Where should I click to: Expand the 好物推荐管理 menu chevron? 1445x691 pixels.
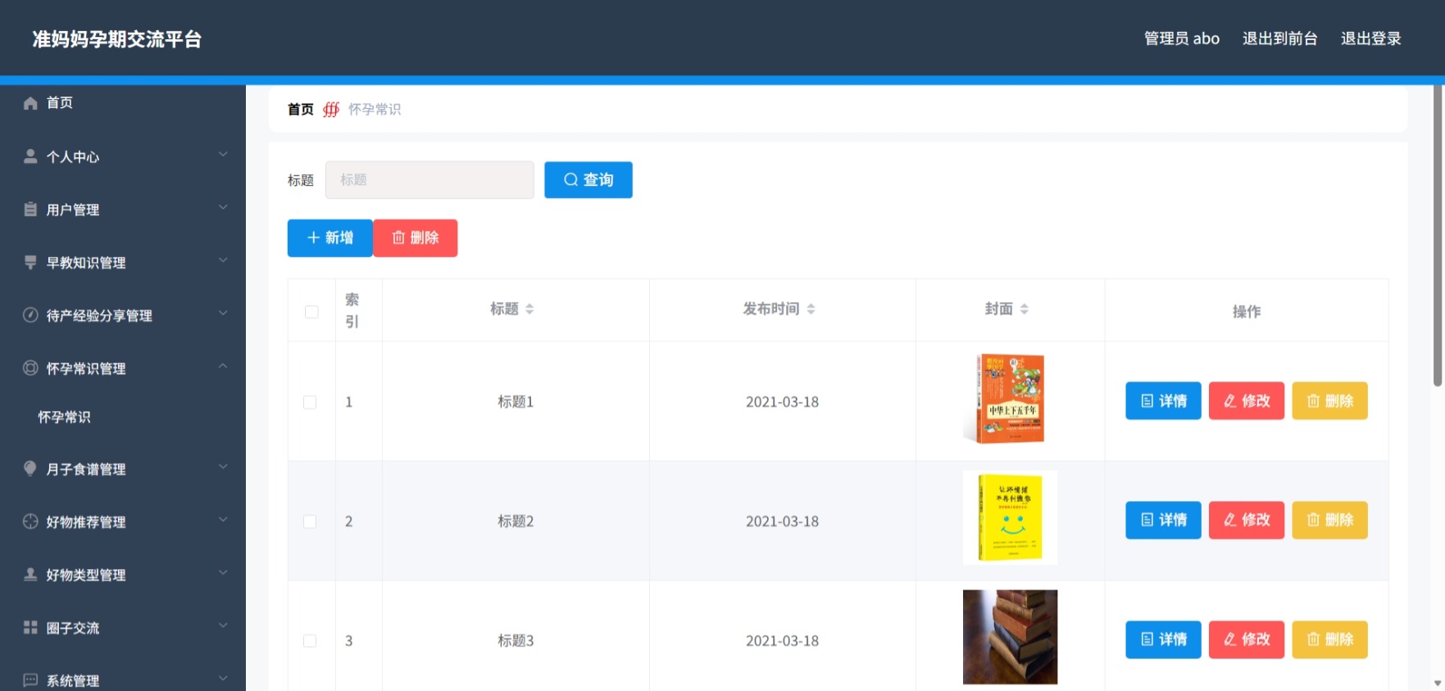tap(223, 519)
